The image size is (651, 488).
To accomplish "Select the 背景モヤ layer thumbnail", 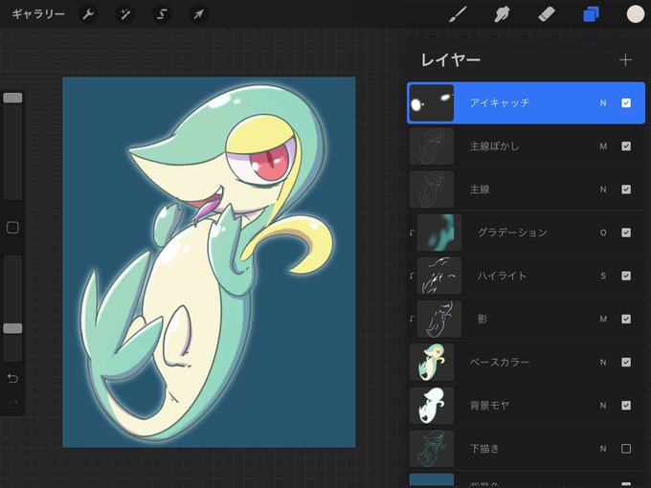I will click(432, 406).
